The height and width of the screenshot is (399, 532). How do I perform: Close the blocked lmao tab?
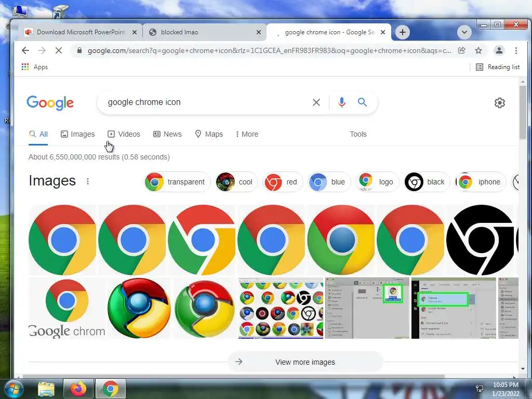259,32
